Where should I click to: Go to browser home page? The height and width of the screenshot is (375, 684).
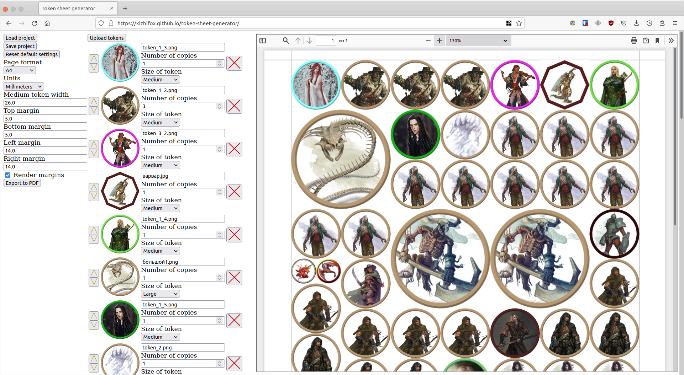point(47,23)
